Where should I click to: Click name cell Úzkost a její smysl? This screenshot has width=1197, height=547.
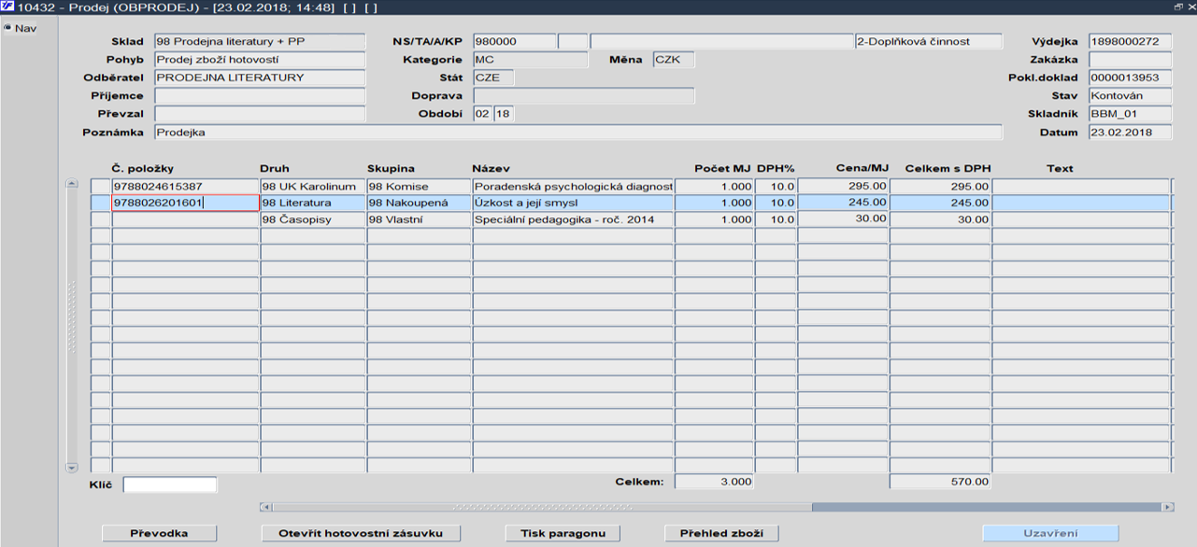coord(573,203)
